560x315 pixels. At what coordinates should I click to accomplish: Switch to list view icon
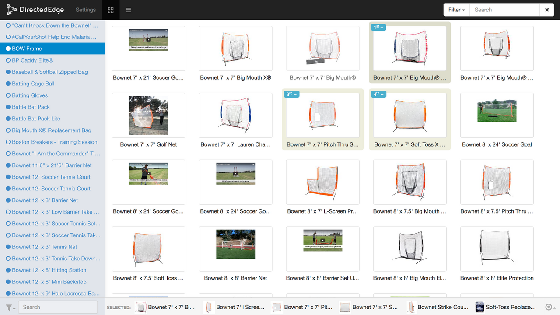(x=128, y=10)
